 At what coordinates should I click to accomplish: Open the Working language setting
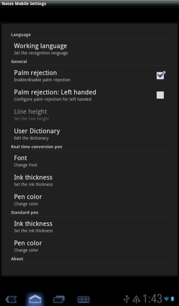[89, 49]
